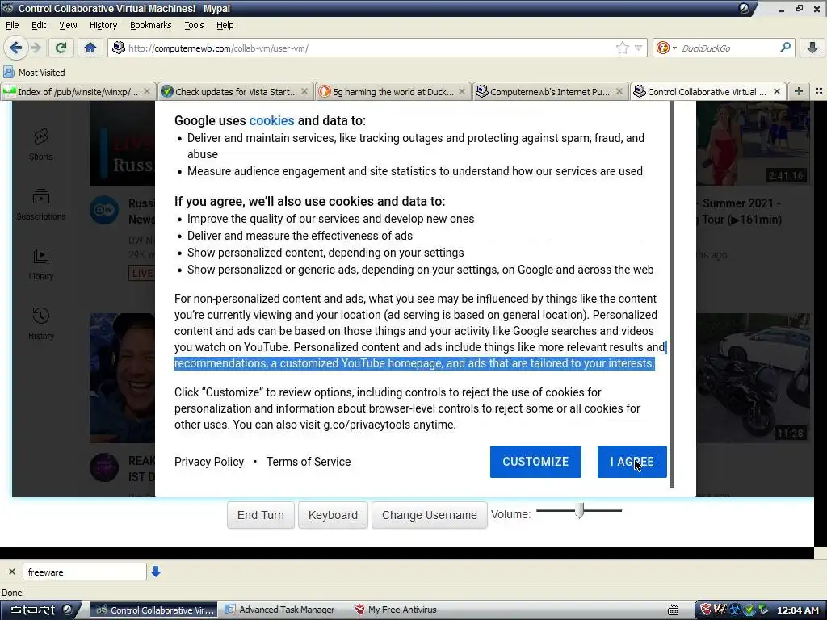Close the Control Collaborative Virtual tab
This screenshot has height=620, width=827.
coord(776,92)
